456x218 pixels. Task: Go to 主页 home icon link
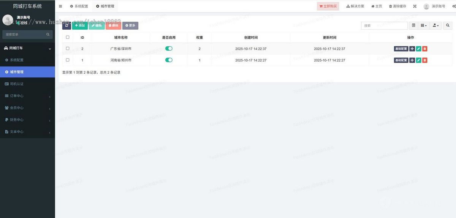tap(377, 6)
